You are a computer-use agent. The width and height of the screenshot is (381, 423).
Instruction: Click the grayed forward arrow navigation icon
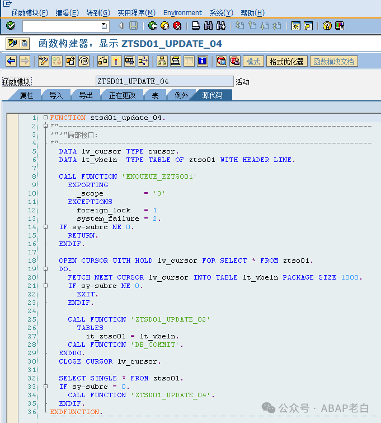[25, 61]
